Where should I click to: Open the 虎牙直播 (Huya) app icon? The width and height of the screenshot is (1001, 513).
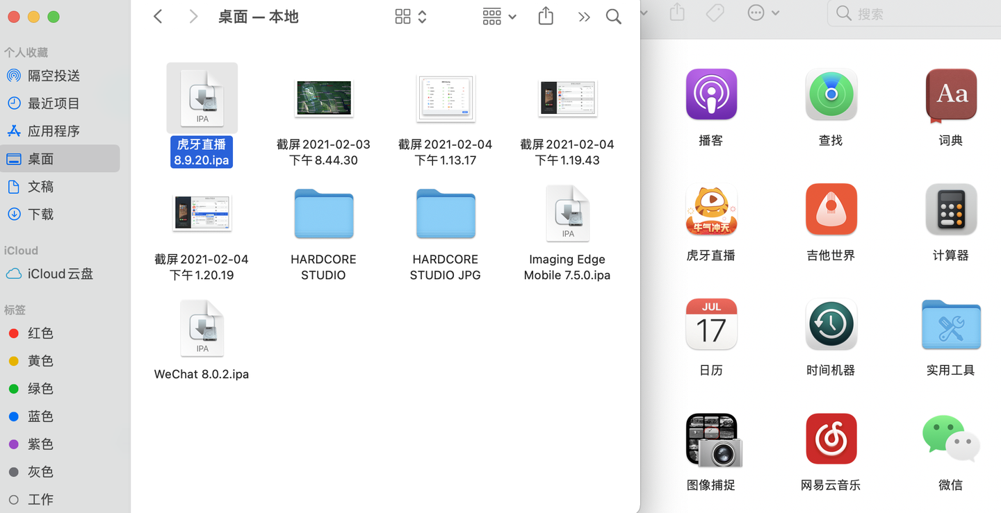[710, 209]
